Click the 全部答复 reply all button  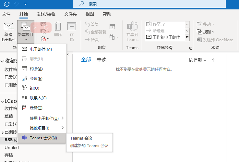pos(95,32)
